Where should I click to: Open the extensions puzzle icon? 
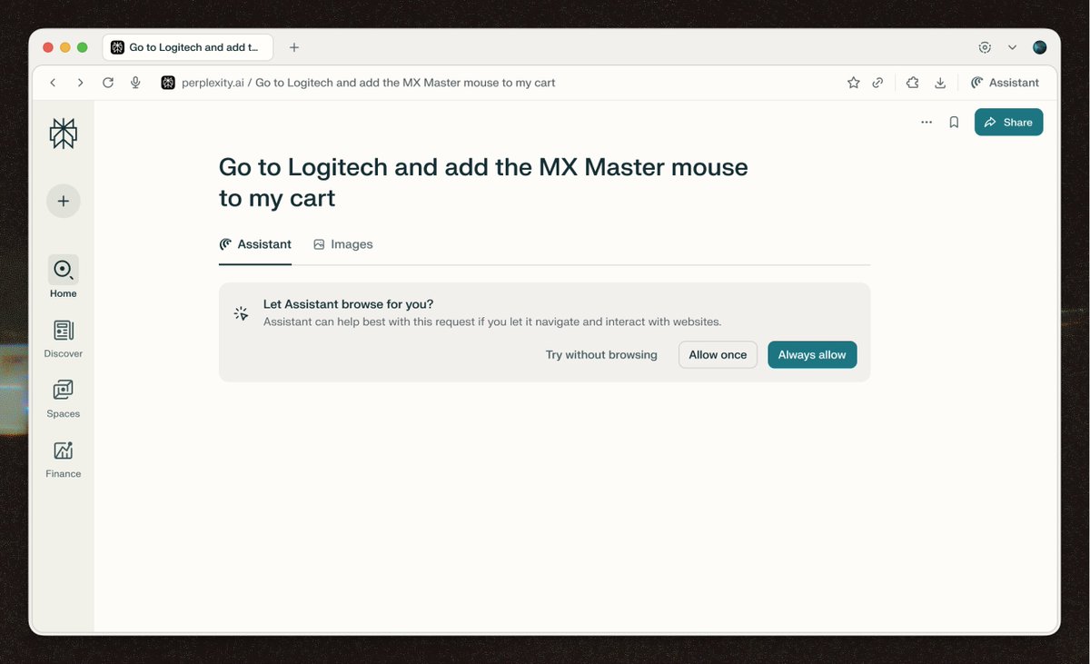pyautogui.click(x=913, y=83)
